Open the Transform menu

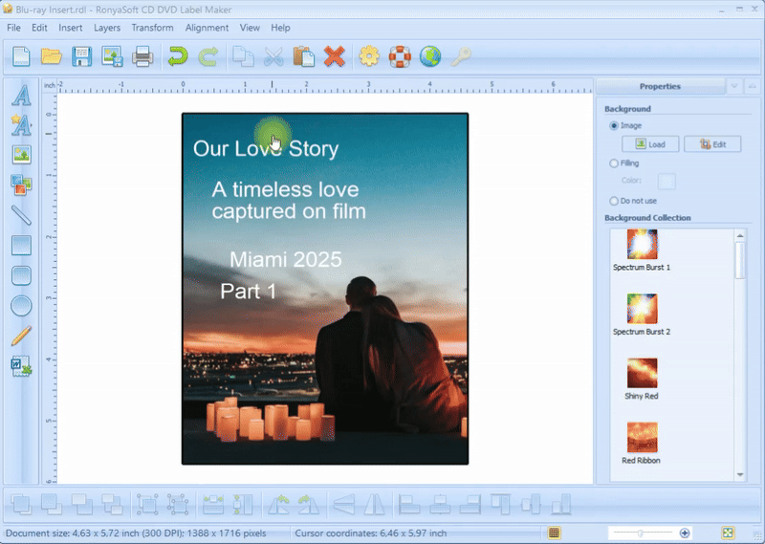coord(152,28)
